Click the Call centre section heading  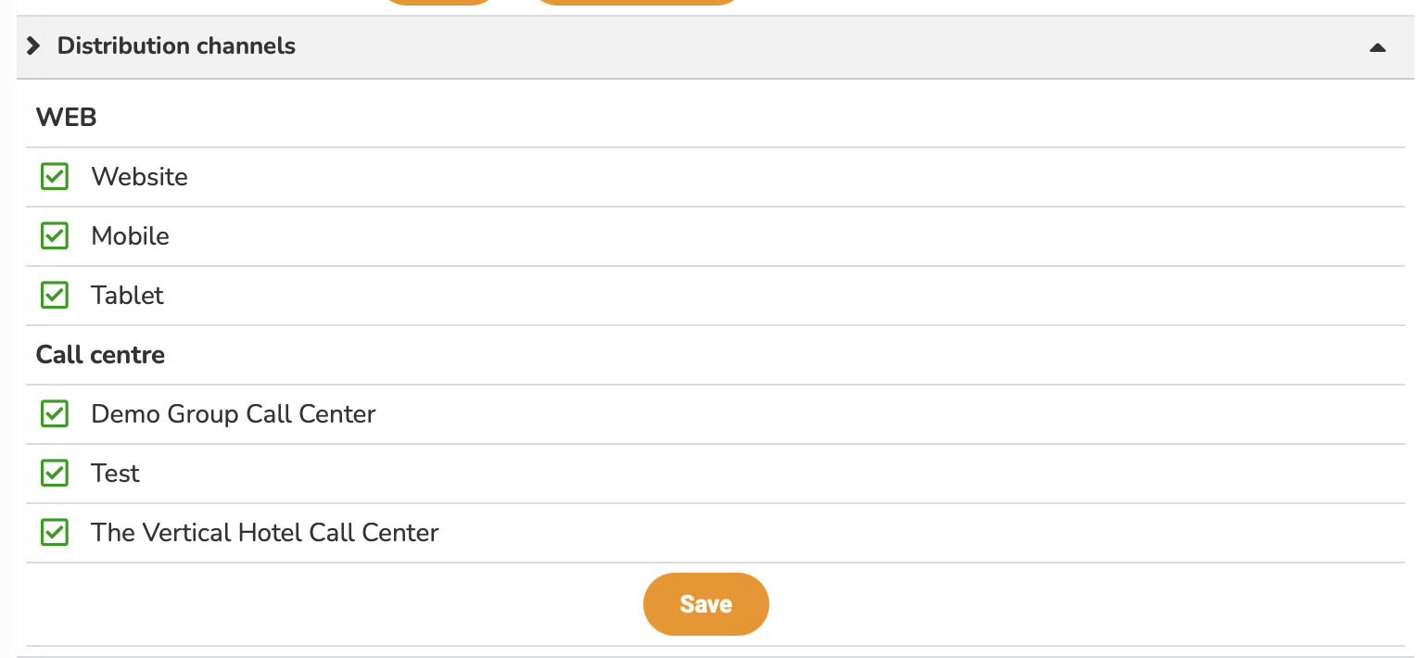[100, 355]
